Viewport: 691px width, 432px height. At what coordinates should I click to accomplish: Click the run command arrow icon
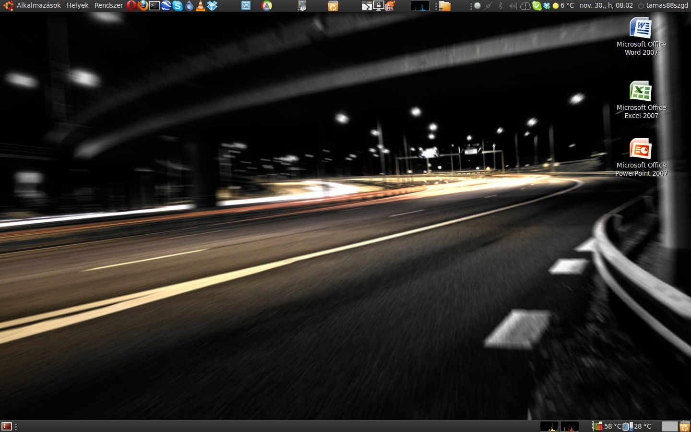(x=367, y=6)
